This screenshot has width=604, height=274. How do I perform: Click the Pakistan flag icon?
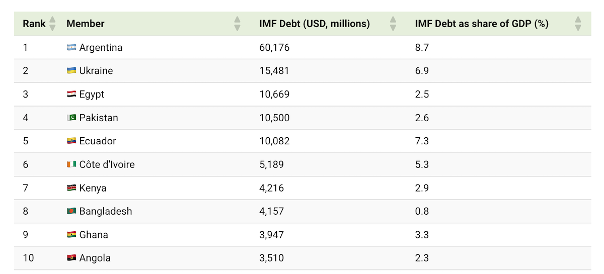(x=71, y=118)
